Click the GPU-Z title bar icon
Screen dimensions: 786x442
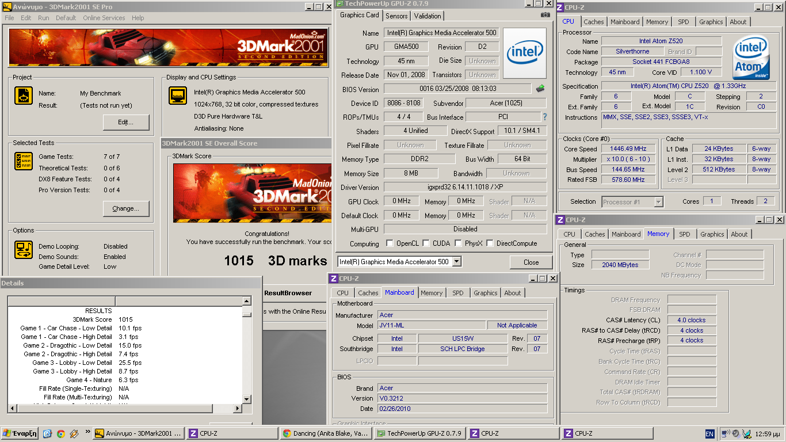coord(339,3)
